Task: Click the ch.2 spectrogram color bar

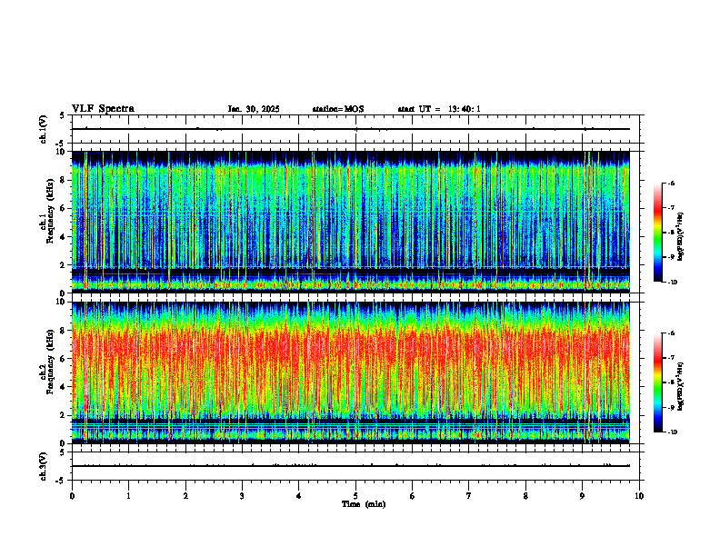Action: pos(657,382)
